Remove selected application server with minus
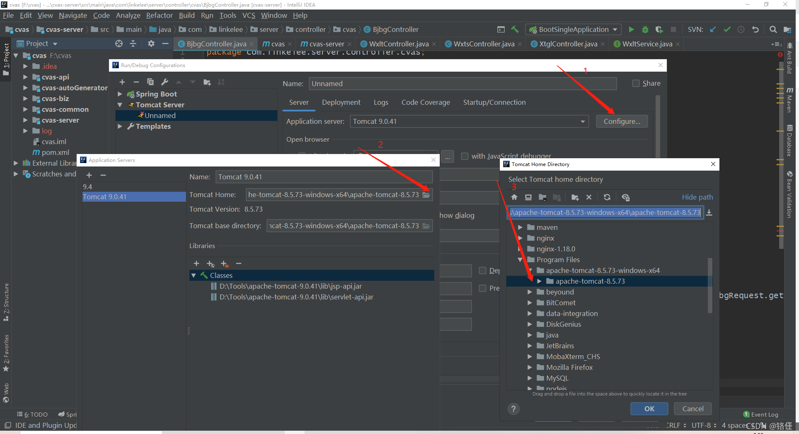799x434 pixels. tap(103, 175)
